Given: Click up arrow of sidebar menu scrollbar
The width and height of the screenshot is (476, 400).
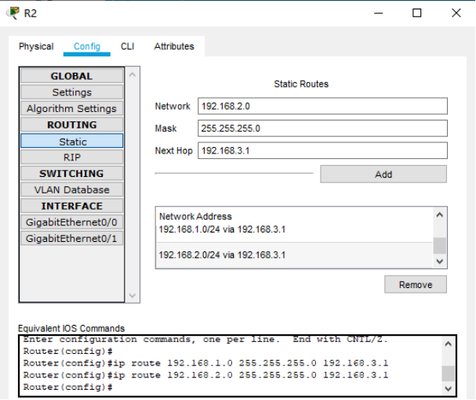Looking at the screenshot, I should pos(133,74).
